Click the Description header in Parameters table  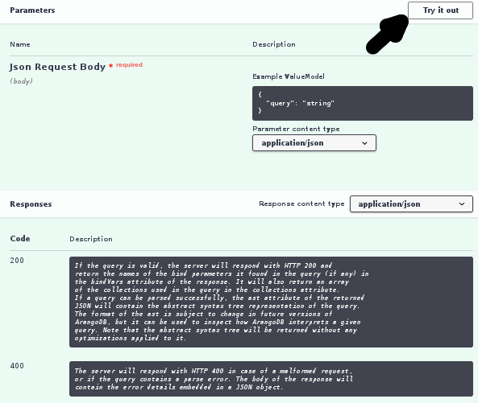[274, 44]
